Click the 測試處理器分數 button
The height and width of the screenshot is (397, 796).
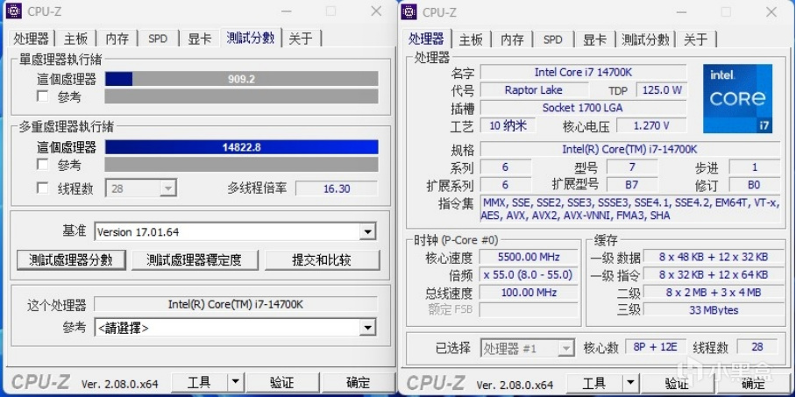coord(71,260)
